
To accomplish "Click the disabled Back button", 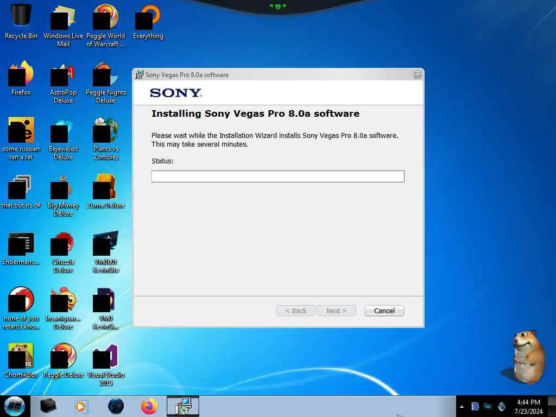I will pyautogui.click(x=296, y=311).
